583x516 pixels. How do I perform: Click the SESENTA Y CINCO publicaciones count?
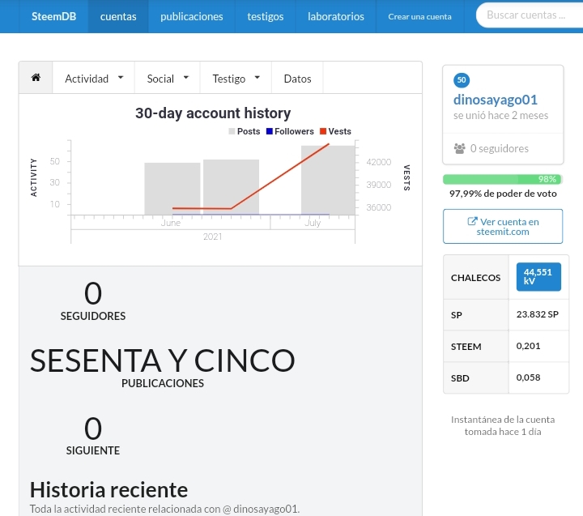[163, 360]
